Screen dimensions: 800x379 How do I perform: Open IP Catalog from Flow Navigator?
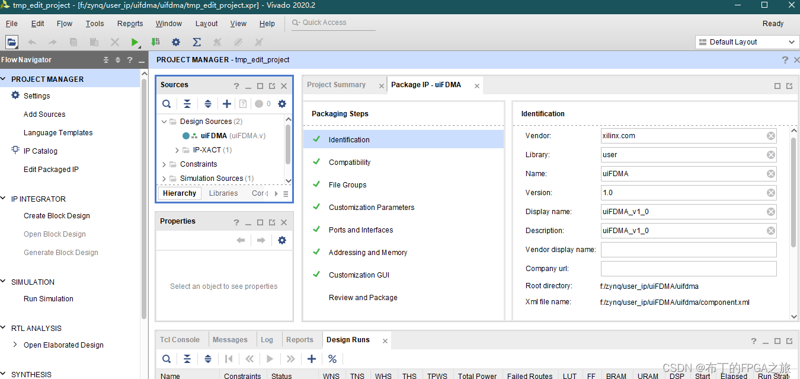click(40, 151)
